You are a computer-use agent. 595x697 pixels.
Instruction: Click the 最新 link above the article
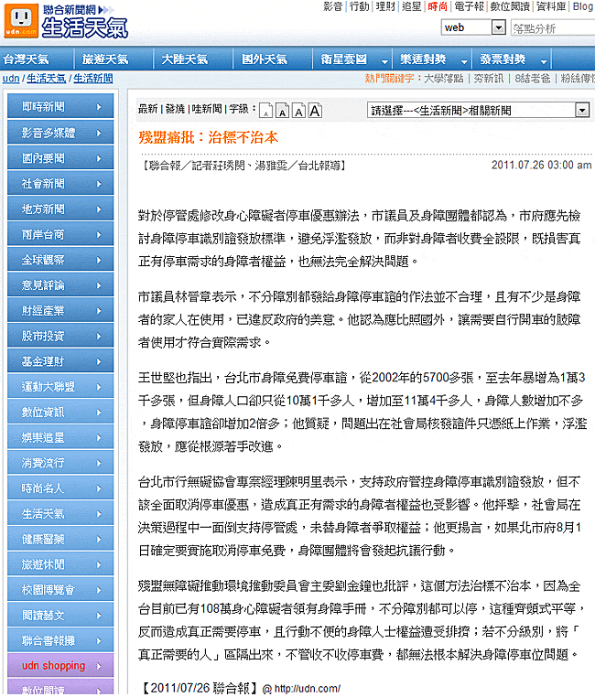coord(148,109)
